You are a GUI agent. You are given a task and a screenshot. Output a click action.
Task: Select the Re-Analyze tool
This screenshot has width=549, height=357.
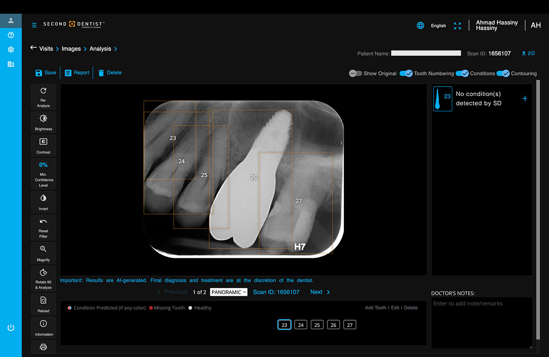point(43,96)
